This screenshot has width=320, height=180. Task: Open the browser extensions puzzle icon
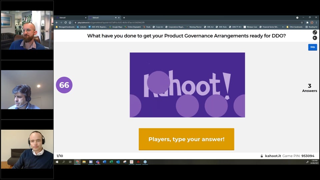307,22
